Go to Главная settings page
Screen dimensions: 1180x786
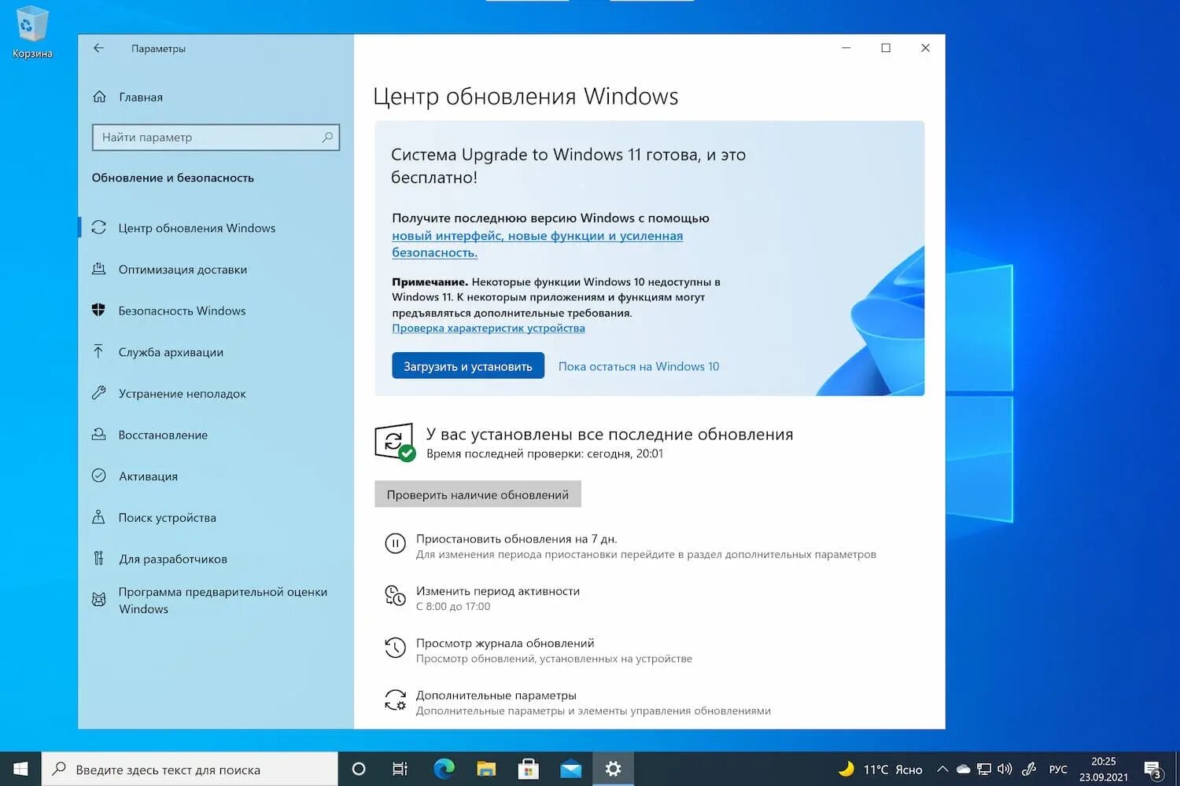pyautogui.click(x=216, y=97)
